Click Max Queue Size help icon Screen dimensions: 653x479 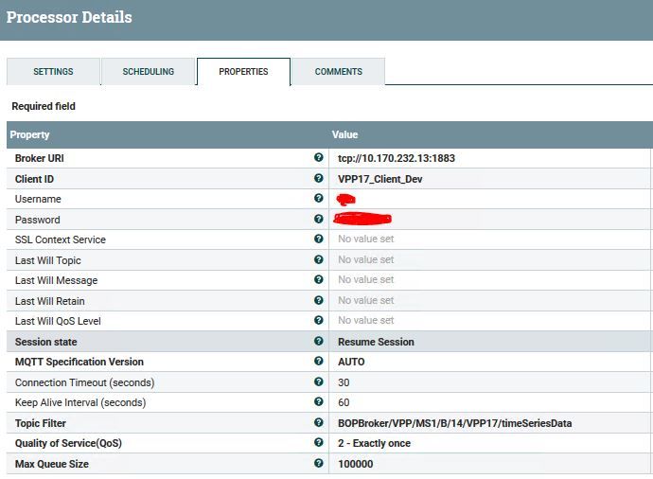pyautogui.click(x=319, y=463)
